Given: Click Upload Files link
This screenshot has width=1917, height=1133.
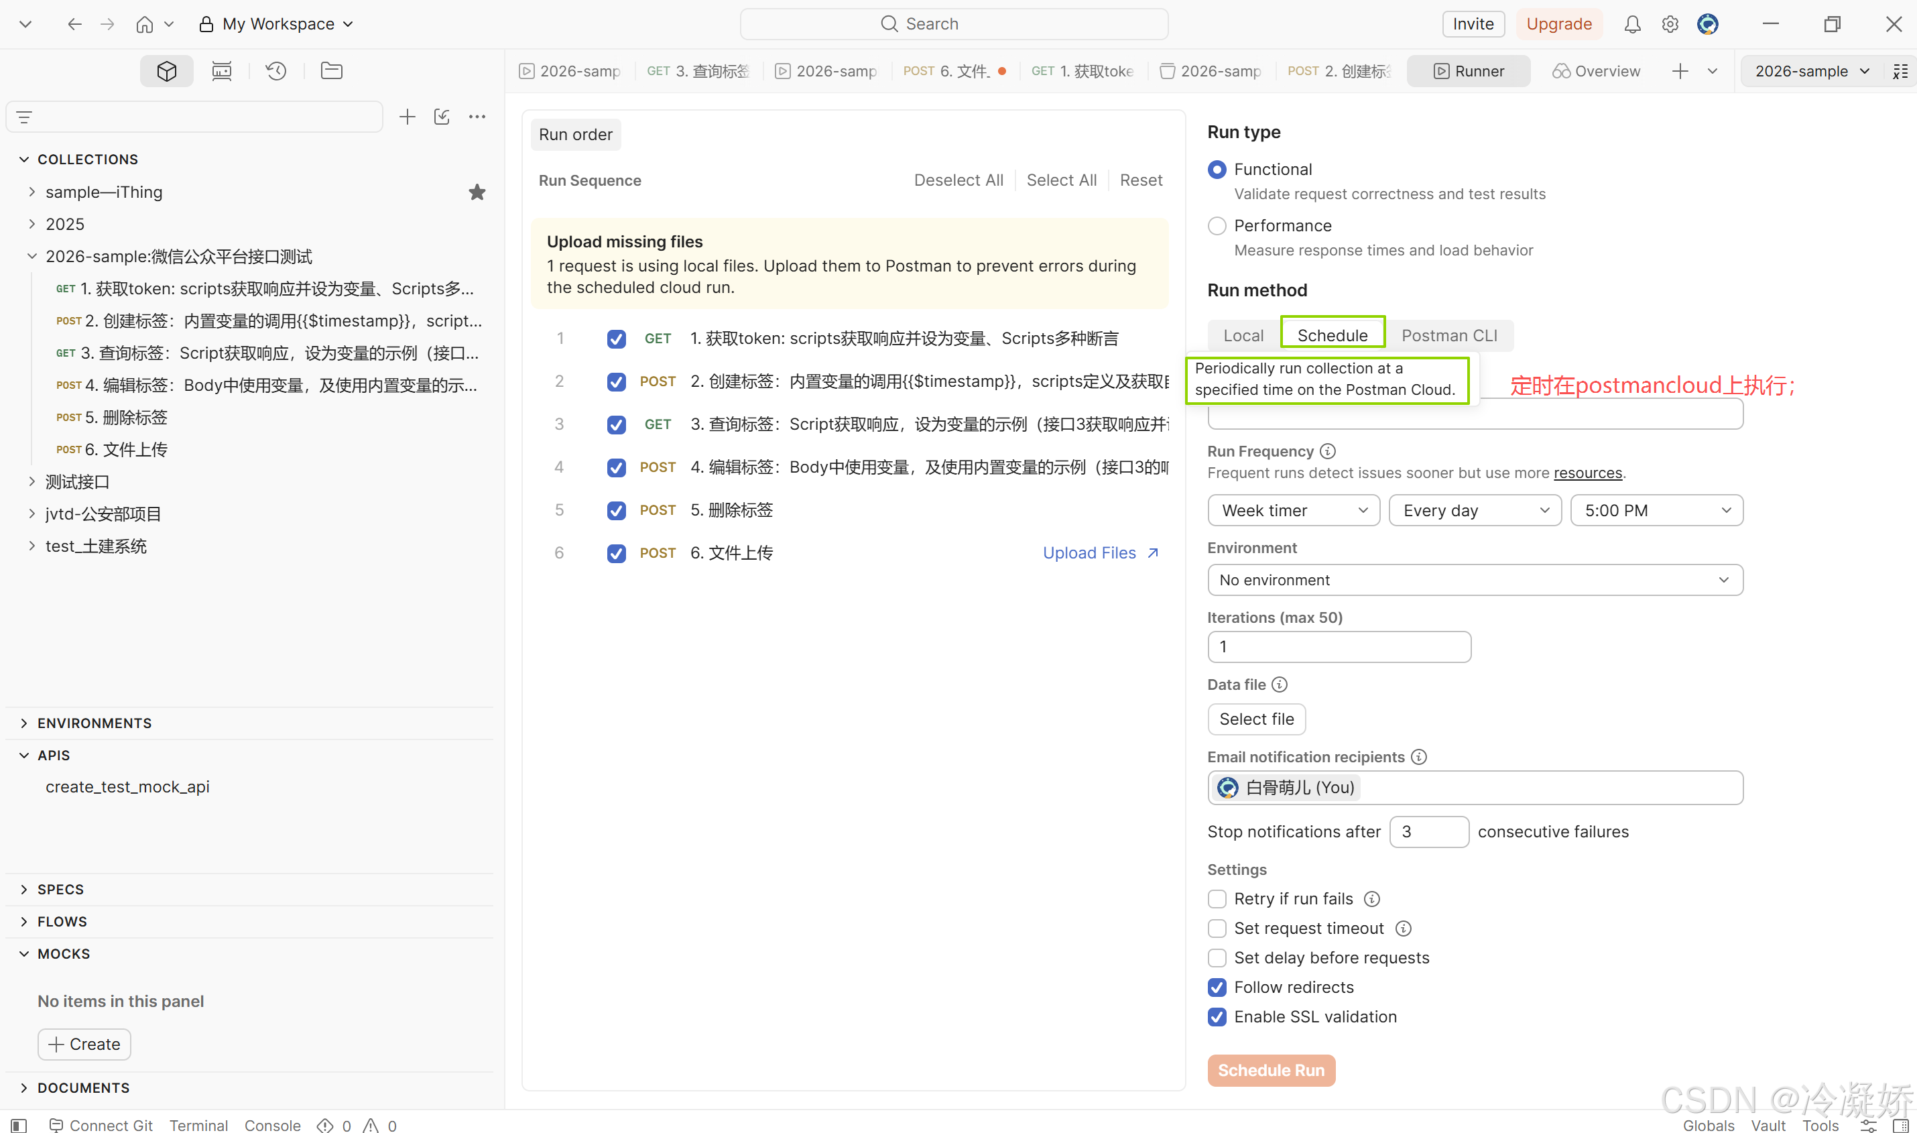Looking at the screenshot, I should coord(1101,554).
